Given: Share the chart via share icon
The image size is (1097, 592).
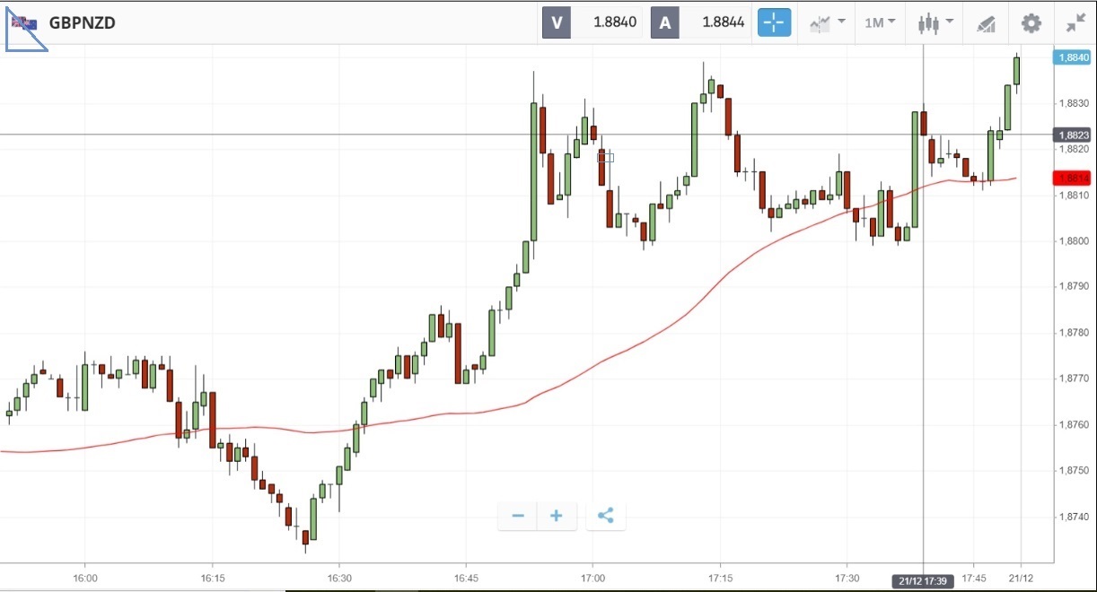Looking at the screenshot, I should click(x=606, y=516).
